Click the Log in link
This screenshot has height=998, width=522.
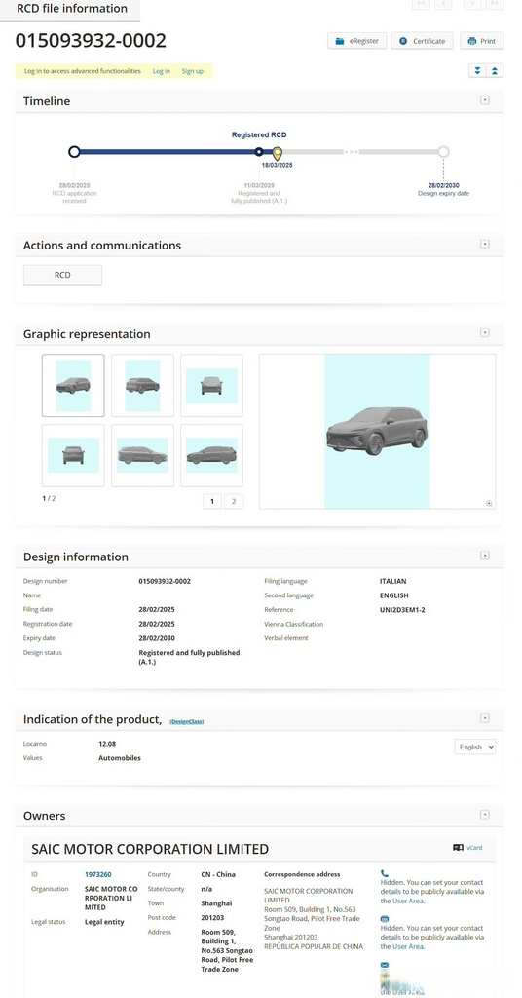click(161, 71)
